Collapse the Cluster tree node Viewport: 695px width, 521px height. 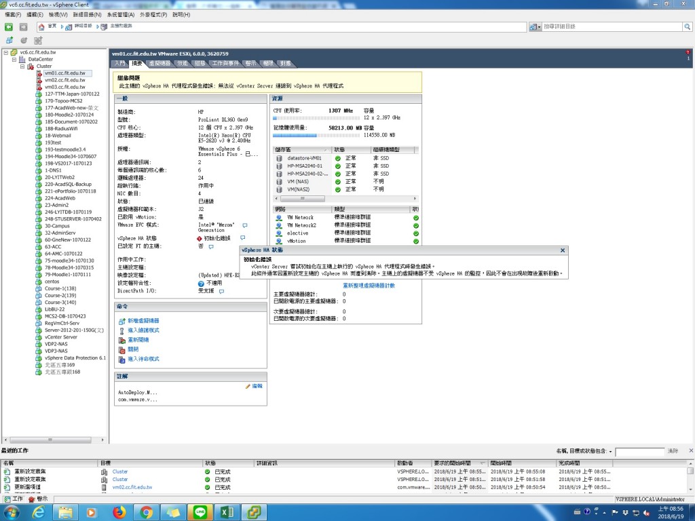pos(22,66)
